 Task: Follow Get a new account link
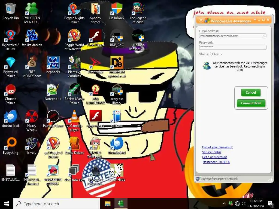point(214,157)
